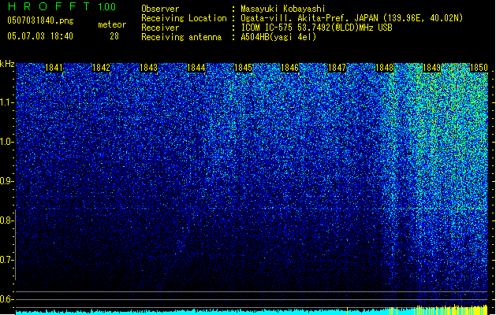
Task: Click the HROFFT 1.0.0 title text
Action: point(62,6)
